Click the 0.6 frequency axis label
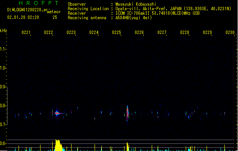The height and width of the screenshot is (151, 238). click(x=3, y=143)
